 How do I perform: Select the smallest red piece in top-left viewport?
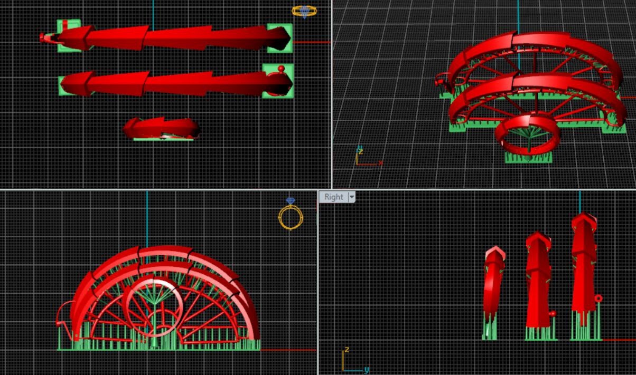pyautogui.click(x=161, y=128)
